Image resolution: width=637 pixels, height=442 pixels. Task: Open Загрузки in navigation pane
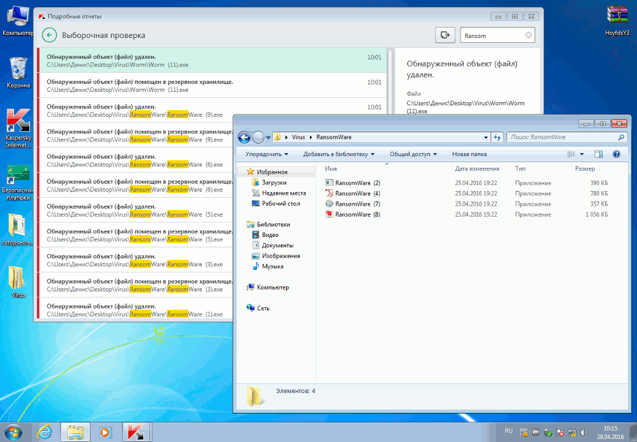[x=269, y=182]
